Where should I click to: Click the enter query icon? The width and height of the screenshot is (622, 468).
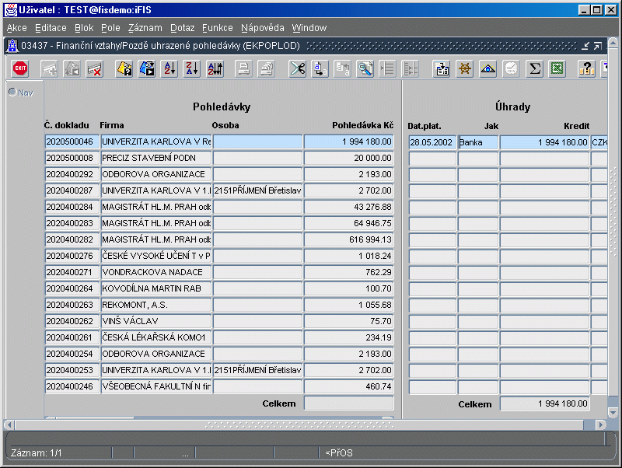124,69
